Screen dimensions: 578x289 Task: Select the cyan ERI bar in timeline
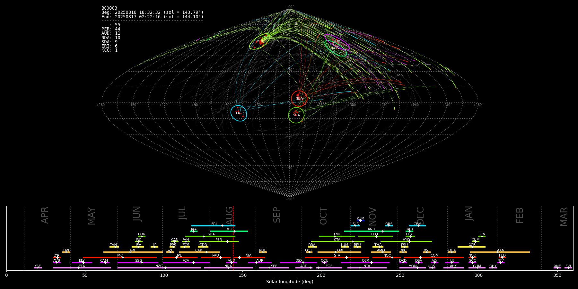(213, 226)
